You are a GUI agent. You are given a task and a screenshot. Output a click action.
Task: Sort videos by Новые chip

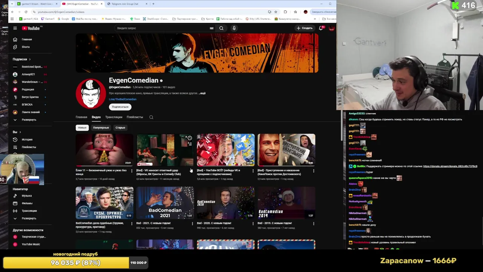click(82, 128)
